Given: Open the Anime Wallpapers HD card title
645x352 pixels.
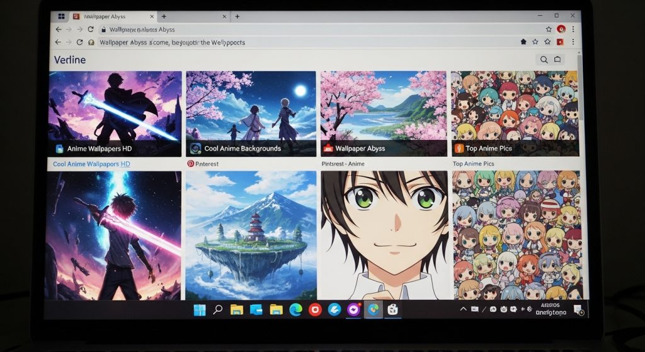Looking at the screenshot, I should tap(99, 149).
